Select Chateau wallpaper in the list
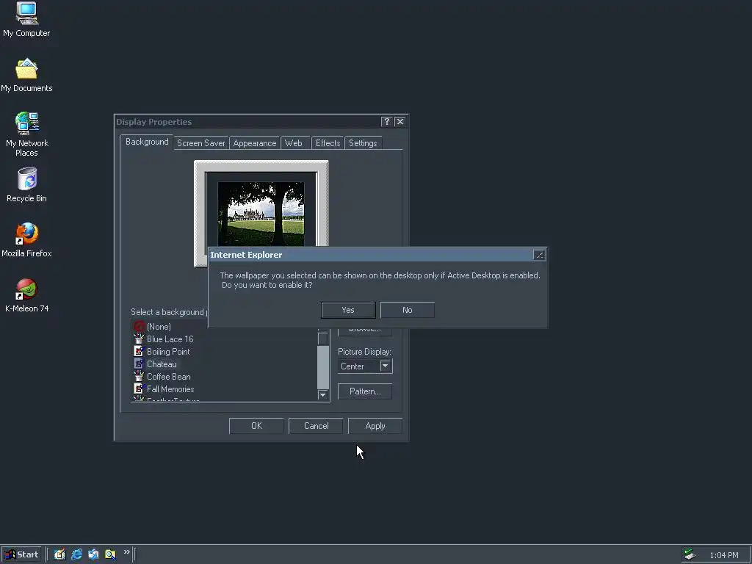752x564 pixels. click(162, 364)
